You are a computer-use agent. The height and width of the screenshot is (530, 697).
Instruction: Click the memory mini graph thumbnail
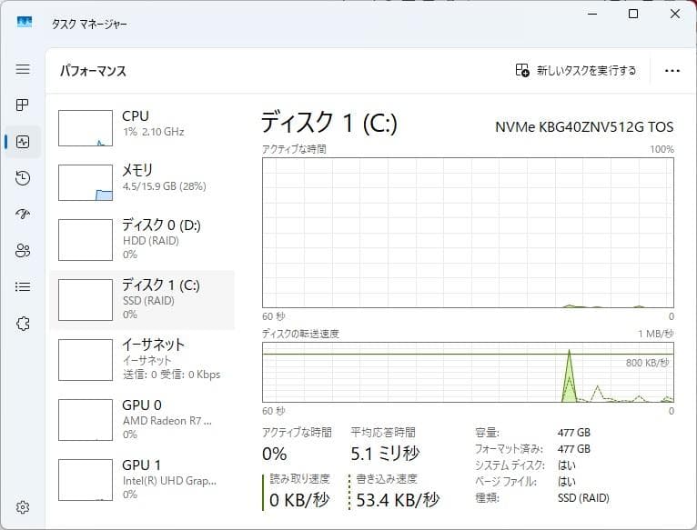tap(86, 183)
